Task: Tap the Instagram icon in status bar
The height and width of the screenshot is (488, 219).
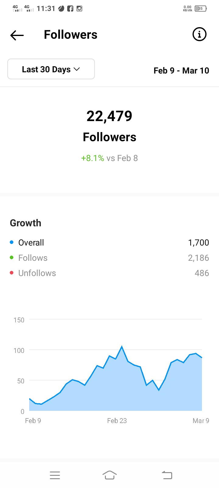Action: click(79, 9)
